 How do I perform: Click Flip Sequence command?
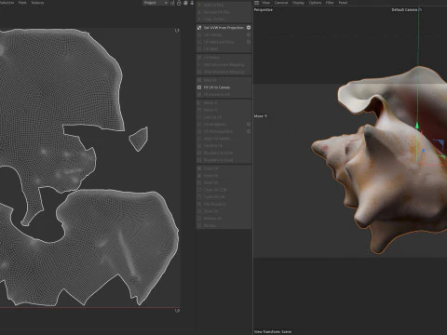223,205
